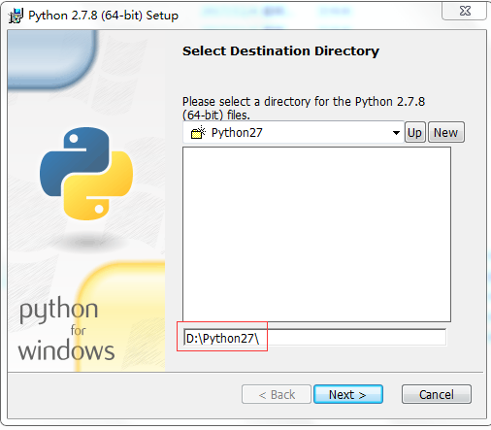Screen dimensions: 491x430
Task: Proceed with the Next > button
Action: point(348,394)
